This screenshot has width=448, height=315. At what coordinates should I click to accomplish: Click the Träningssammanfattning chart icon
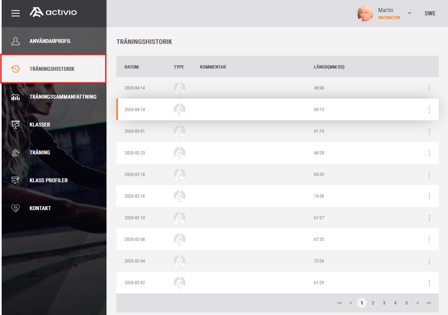coord(15,97)
